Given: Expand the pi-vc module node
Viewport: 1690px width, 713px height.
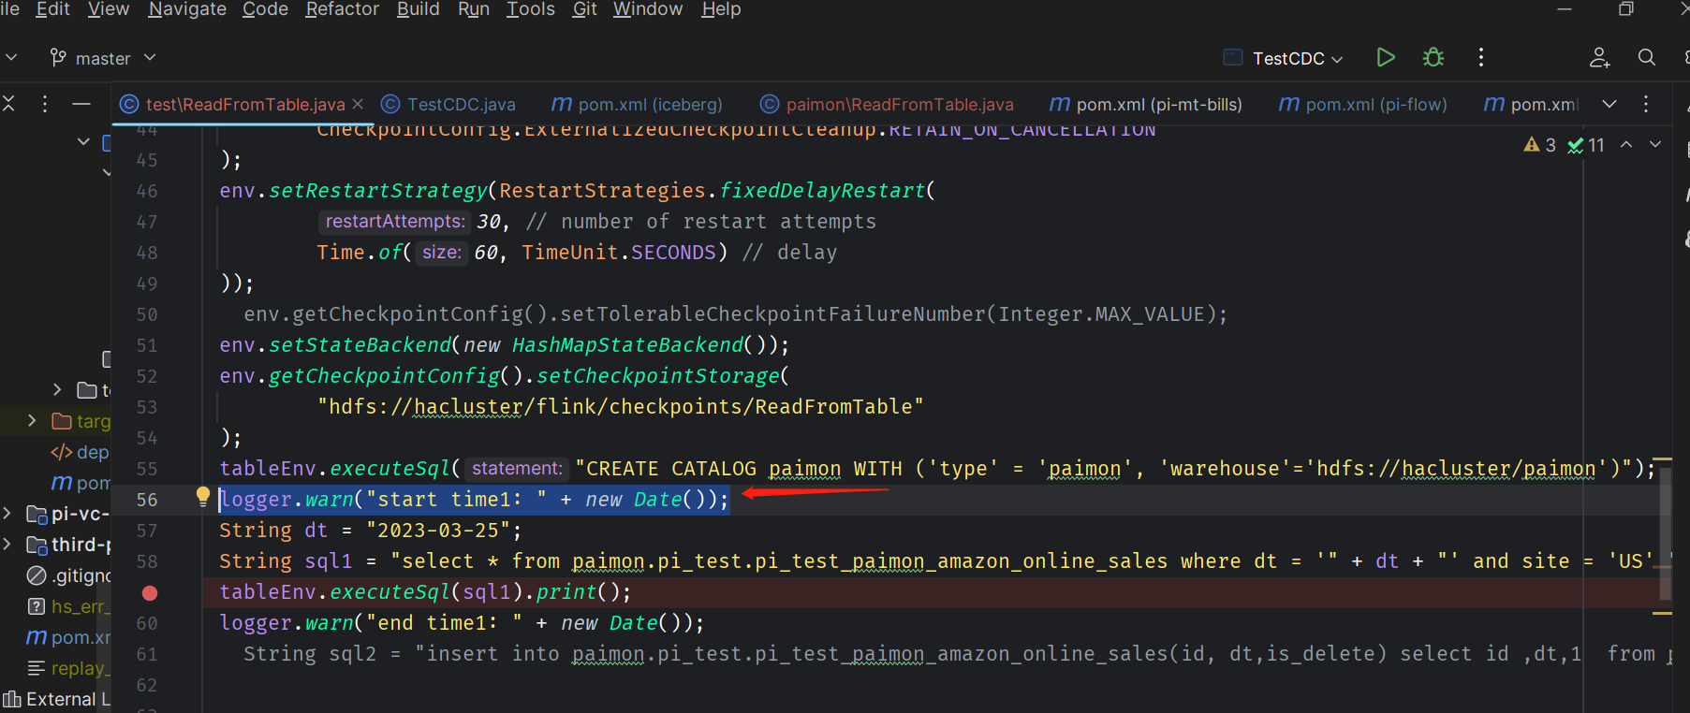Looking at the screenshot, I should [7, 514].
